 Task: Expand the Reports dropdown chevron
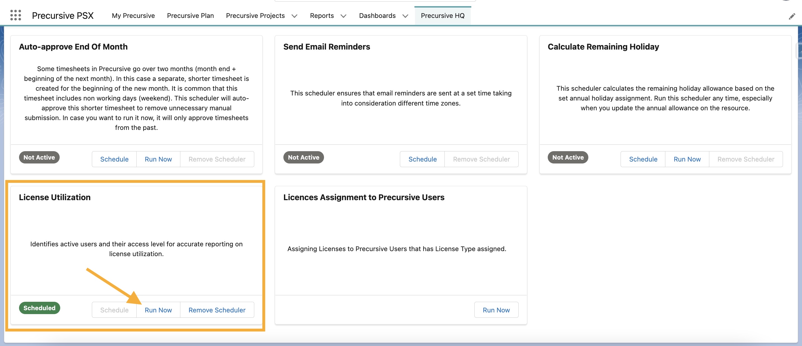pos(343,16)
